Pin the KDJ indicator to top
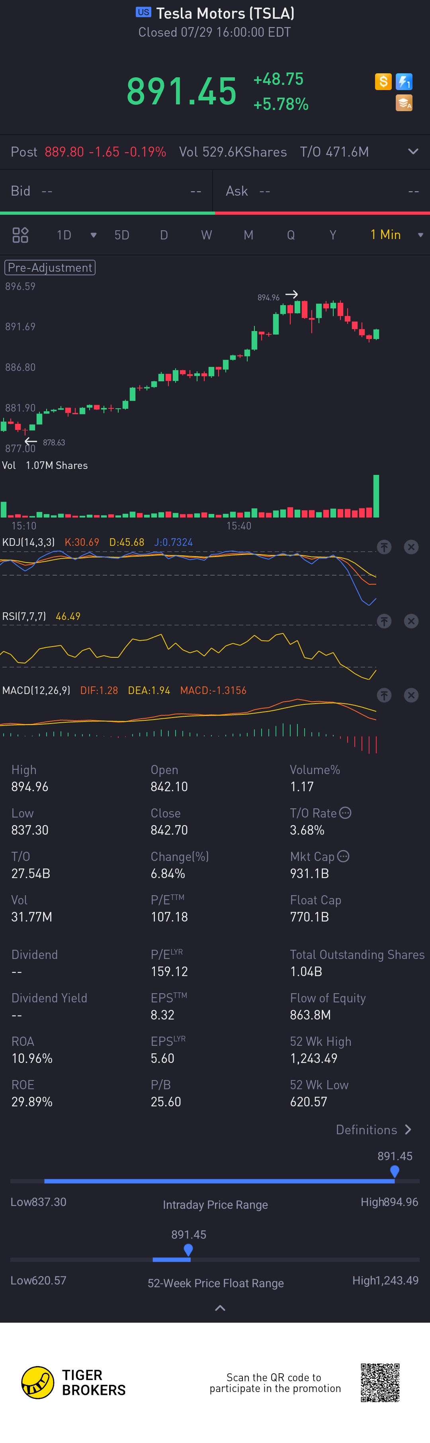 click(x=384, y=547)
